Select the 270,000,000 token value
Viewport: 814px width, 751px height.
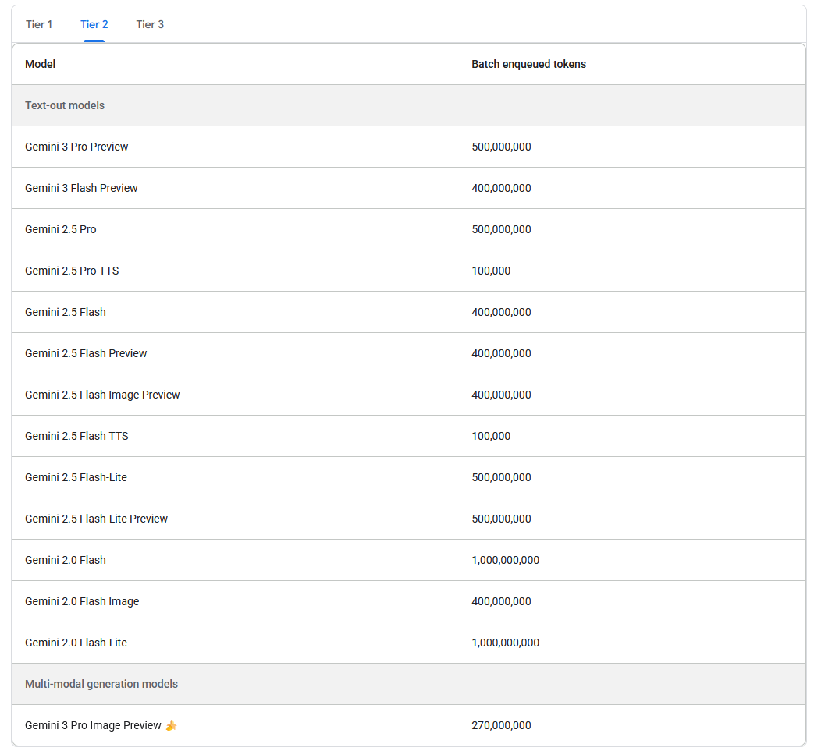[501, 725]
